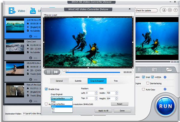The width and height of the screenshot is (180, 122).
Task: Open Info for yvid-4k-hevc video
Action: pos(31,36)
